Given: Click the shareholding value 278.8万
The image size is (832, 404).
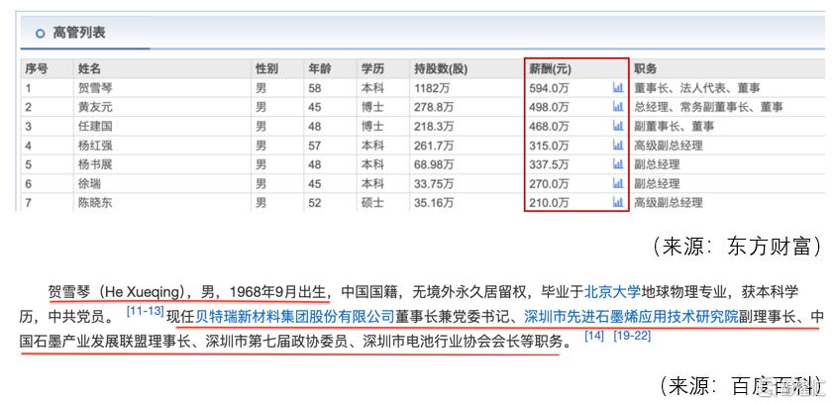Looking at the screenshot, I should point(434,107).
